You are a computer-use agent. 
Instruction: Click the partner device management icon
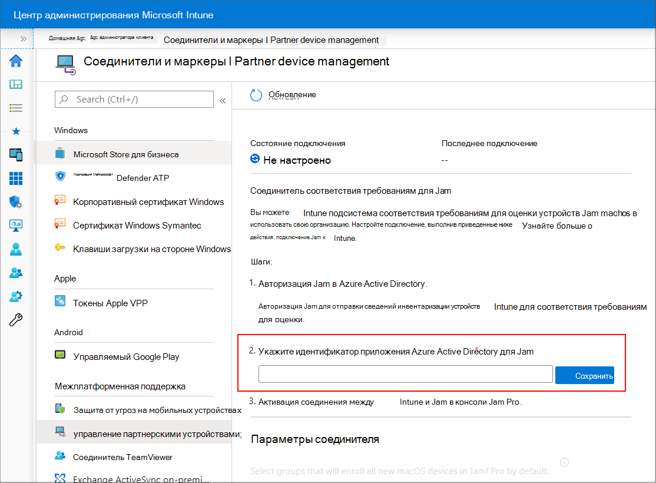(60, 432)
